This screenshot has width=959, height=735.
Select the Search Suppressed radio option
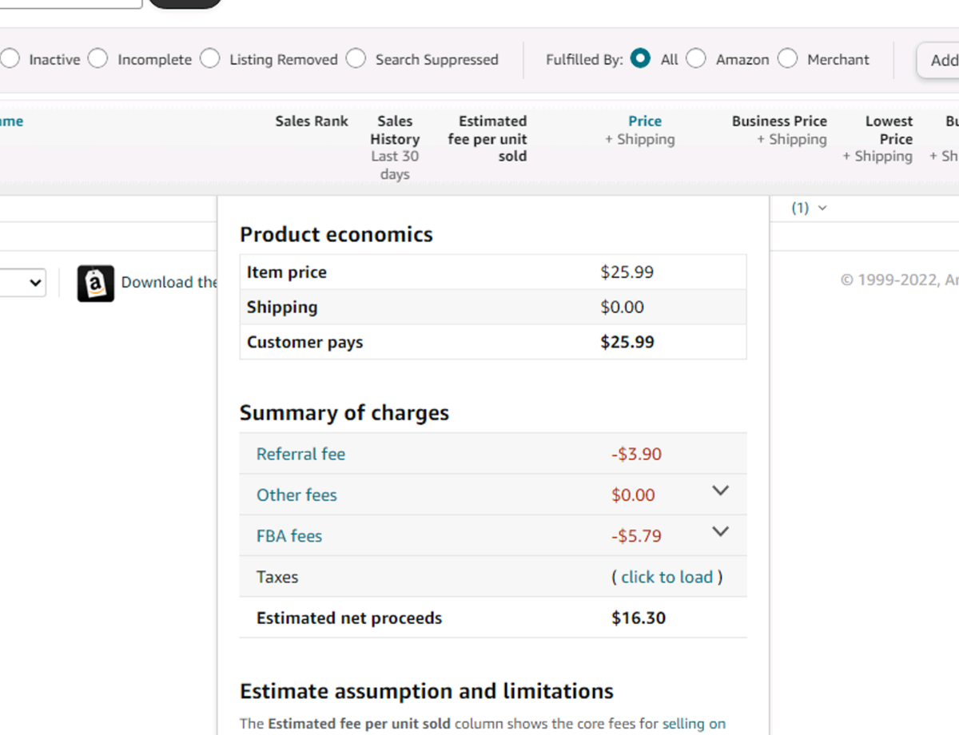point(356,59)
